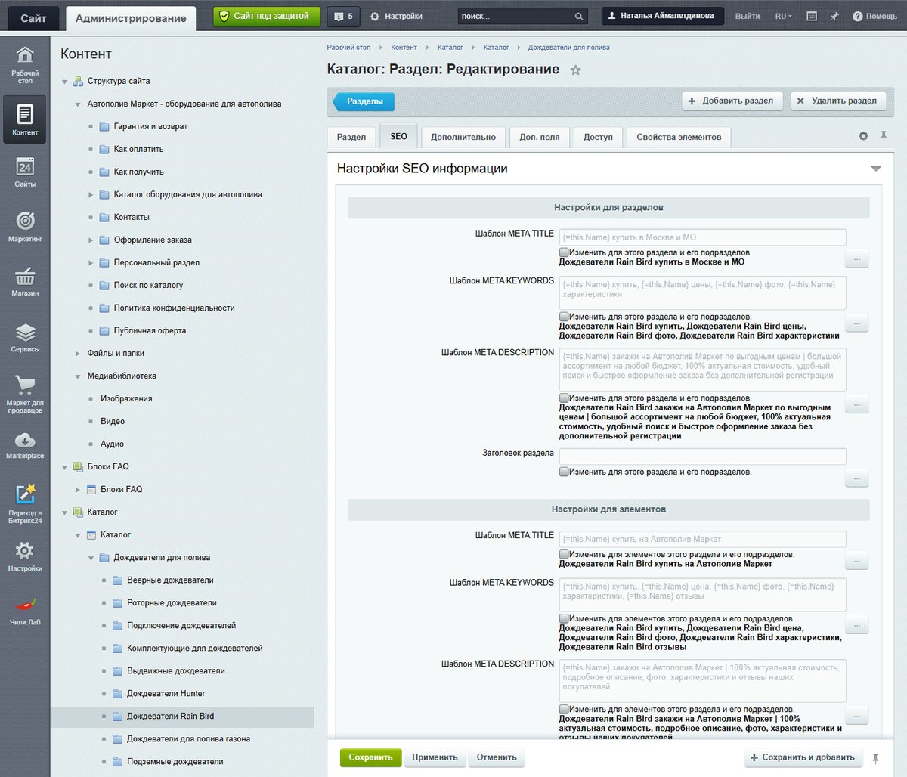Enable change checkbox under elements META KEYWORDS
907x777 pixels.
tap(564, 618)
